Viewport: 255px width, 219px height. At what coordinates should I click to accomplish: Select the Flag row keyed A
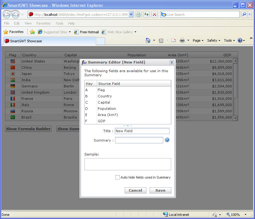click(x=128, y=90)
